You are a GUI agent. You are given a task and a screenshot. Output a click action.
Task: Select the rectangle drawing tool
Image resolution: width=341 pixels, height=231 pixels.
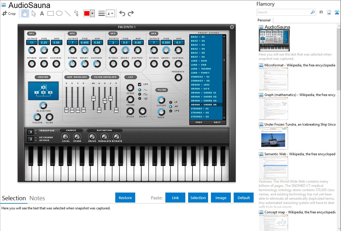(50, 13)
